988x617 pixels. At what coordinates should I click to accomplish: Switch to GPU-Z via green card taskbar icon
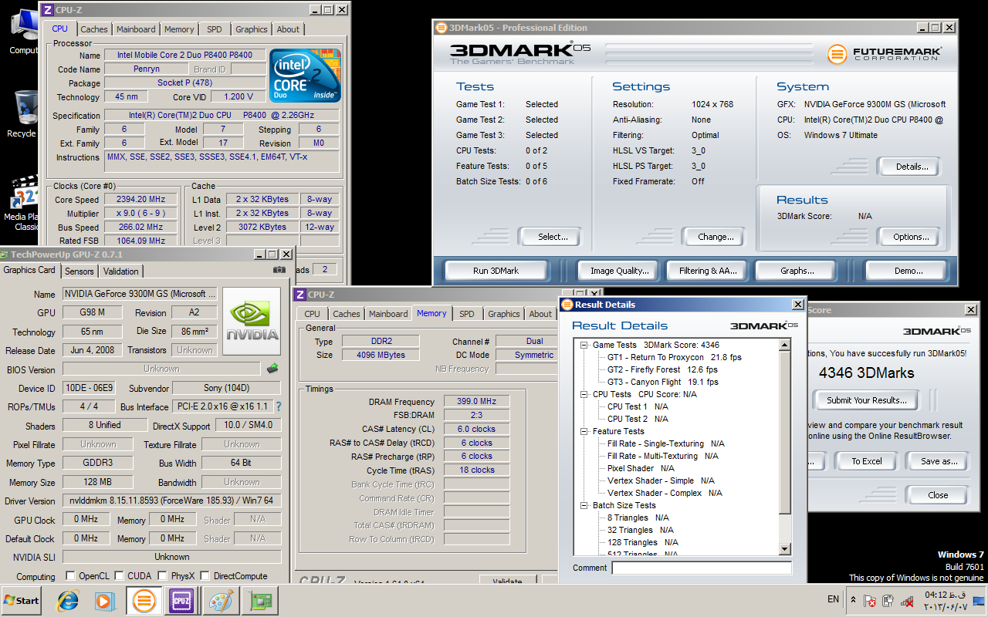click(259, 601)
